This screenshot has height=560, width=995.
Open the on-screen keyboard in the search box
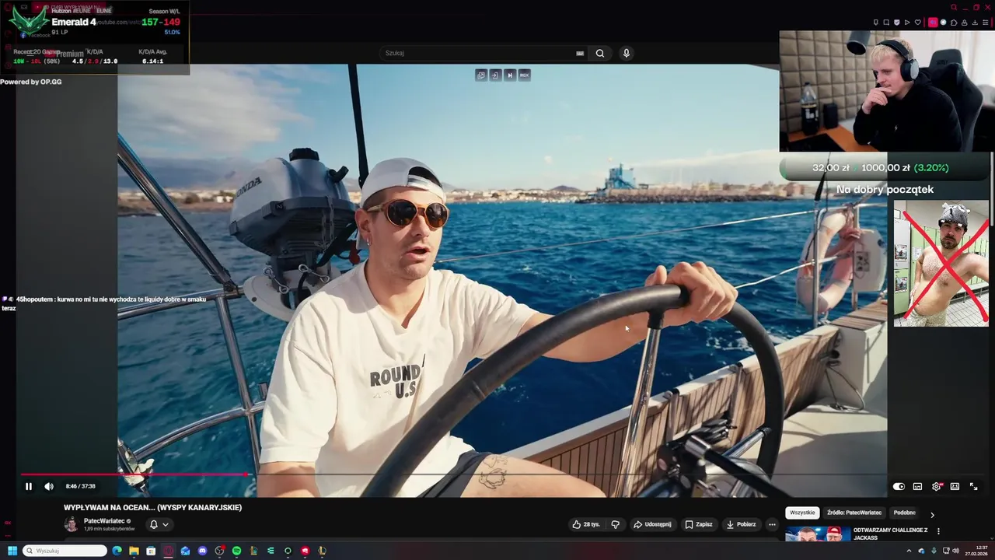580,53
